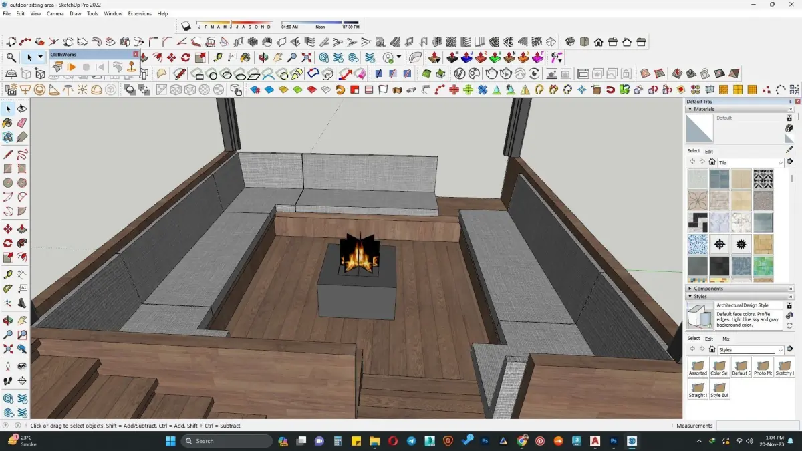Open the Extensions menu
The image size is (802, 451).
(x=140, y=13)
